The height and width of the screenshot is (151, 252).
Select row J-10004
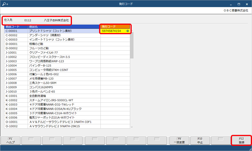(x=67, y=66)
